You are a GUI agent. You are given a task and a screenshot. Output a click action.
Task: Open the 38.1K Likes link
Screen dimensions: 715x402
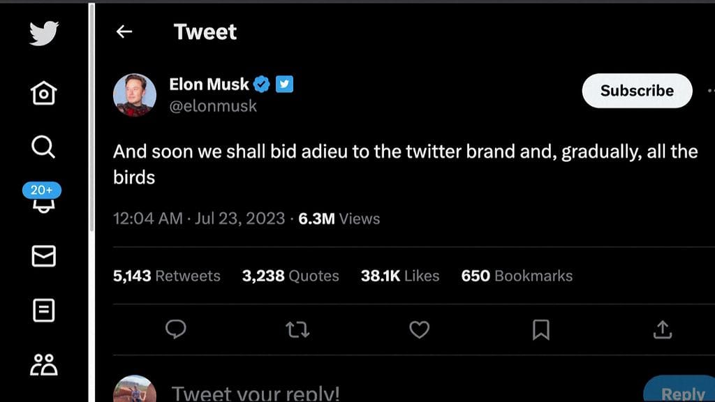pyautogui.click(x=399, y=276)
